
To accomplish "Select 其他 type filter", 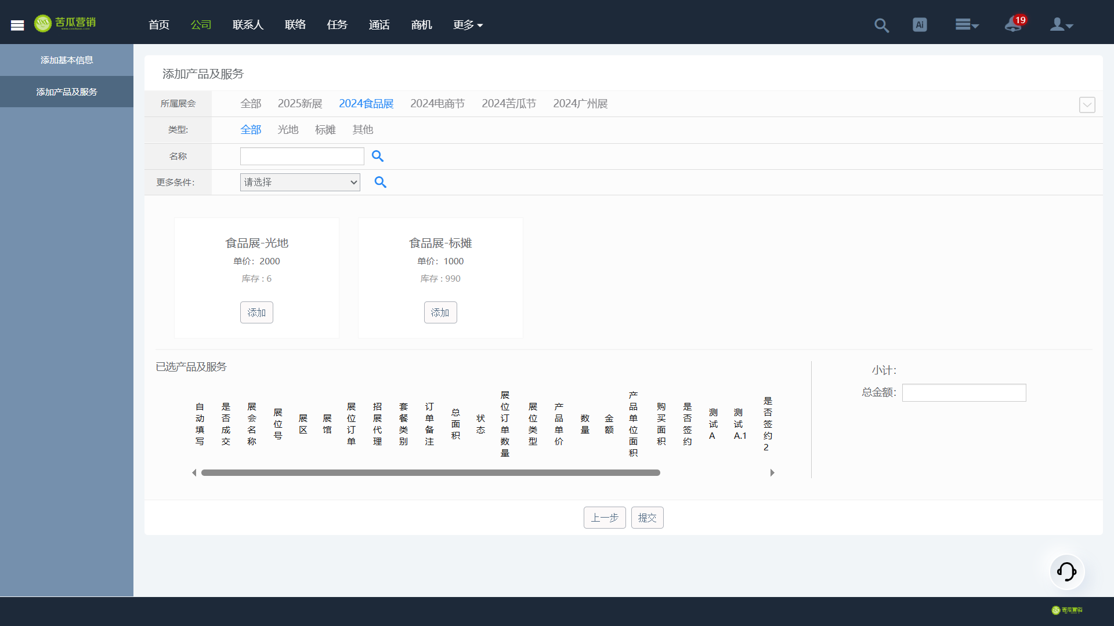I will 363,130.
